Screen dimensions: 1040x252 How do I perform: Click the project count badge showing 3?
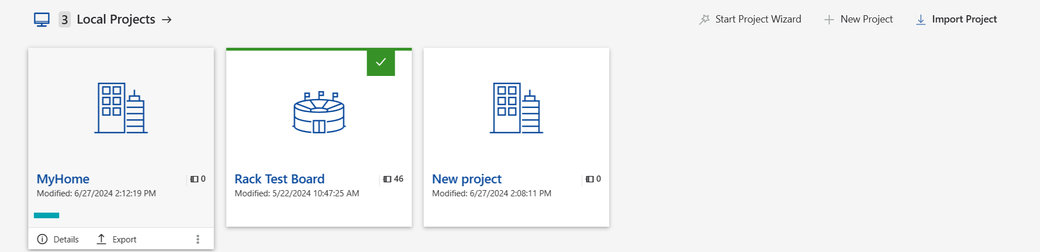tap(65, 20)
